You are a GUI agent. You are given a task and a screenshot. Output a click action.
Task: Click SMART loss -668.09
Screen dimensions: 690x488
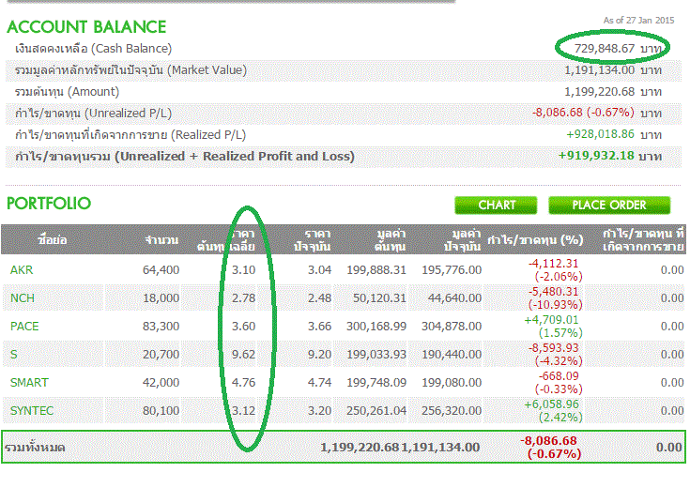pyautogui.click(x=559, y=375)
